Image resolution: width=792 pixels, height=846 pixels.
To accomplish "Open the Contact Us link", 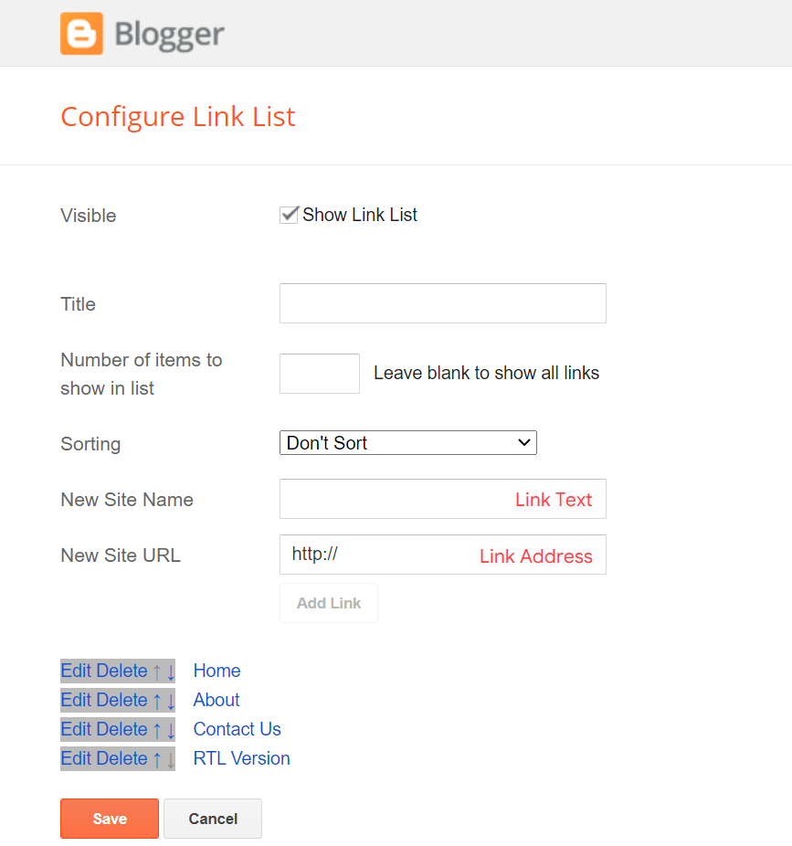I will pos(237,729).
